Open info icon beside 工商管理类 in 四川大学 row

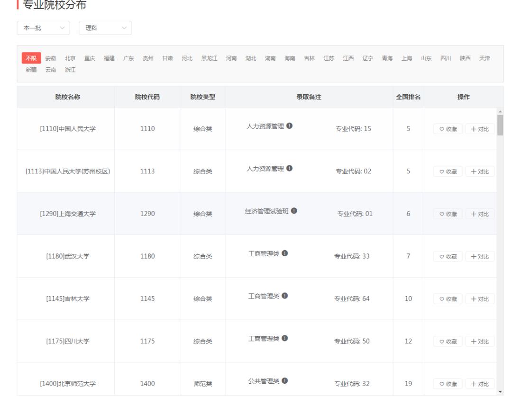[x=285, y=338]
